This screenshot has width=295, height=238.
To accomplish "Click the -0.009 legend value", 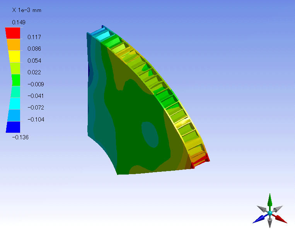I will pos(36,84).
